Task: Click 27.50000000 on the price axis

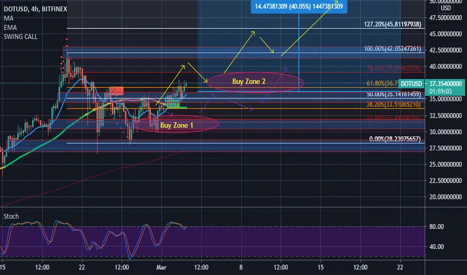Action: (x=445, y=148)
